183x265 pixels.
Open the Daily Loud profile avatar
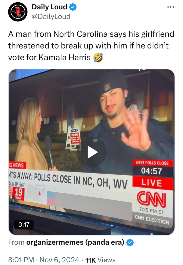[18, 12]
